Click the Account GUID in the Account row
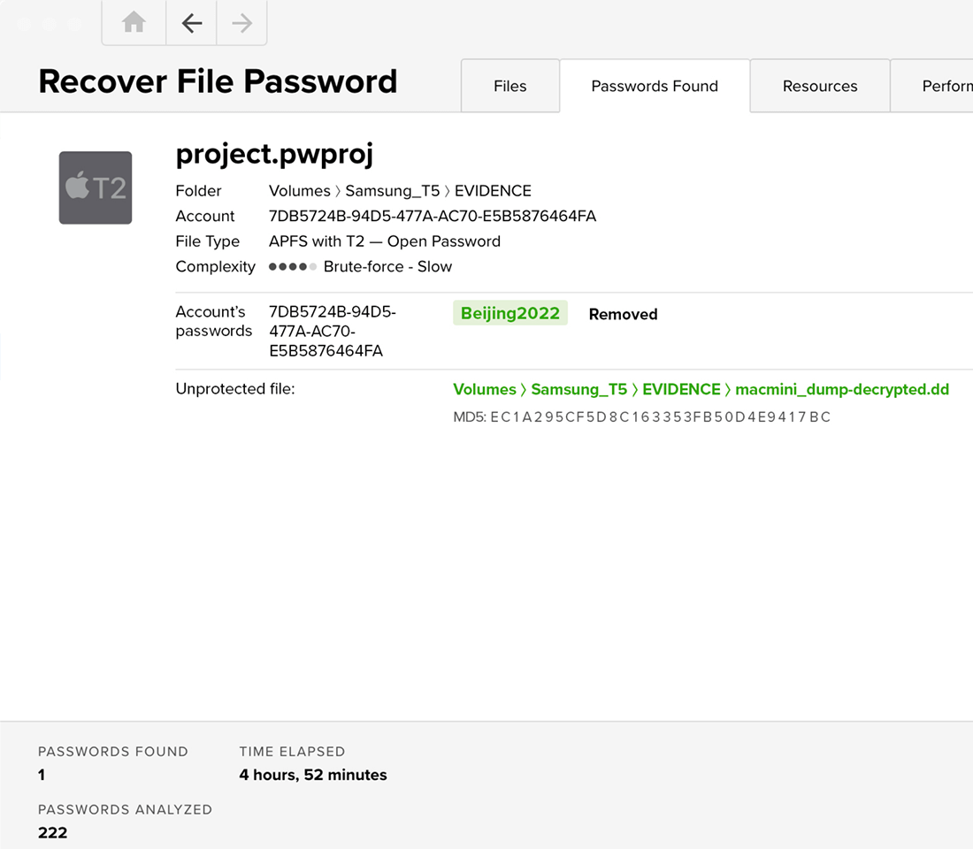 coord(433,217)
